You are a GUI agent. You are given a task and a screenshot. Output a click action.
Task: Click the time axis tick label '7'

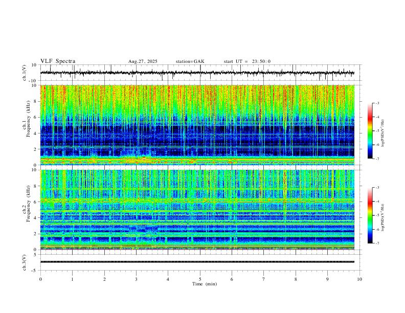point(264,279)
